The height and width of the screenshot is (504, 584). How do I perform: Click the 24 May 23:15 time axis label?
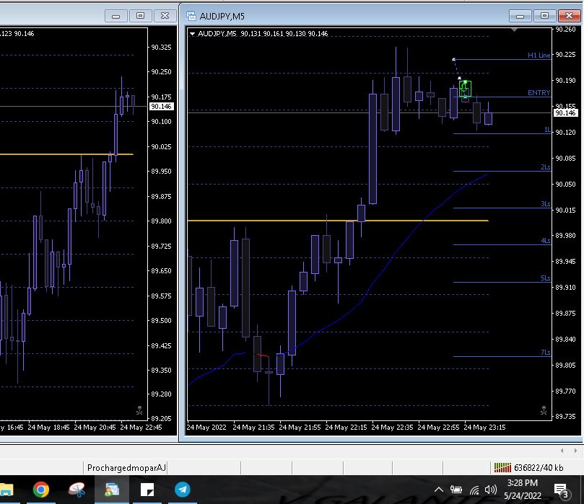484,428
